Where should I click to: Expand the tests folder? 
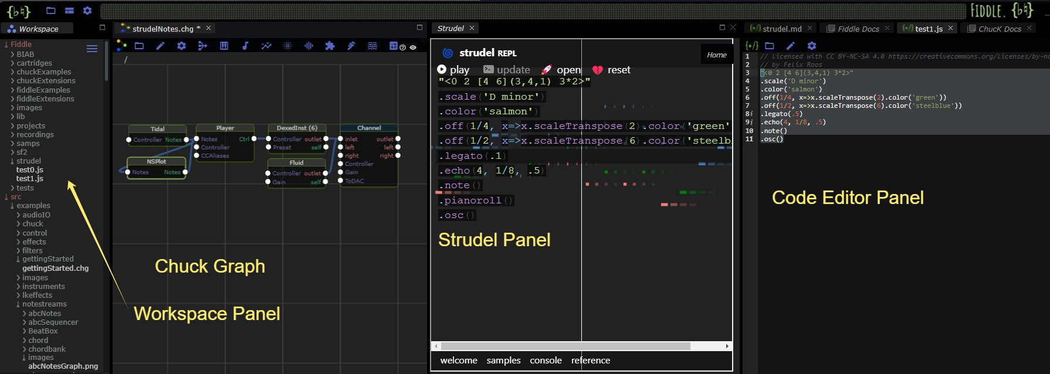point(13,188)
